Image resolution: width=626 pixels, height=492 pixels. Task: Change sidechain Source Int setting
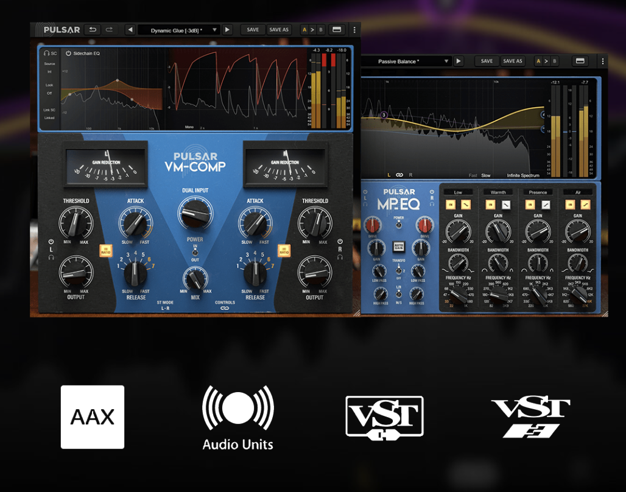[49, 68]
